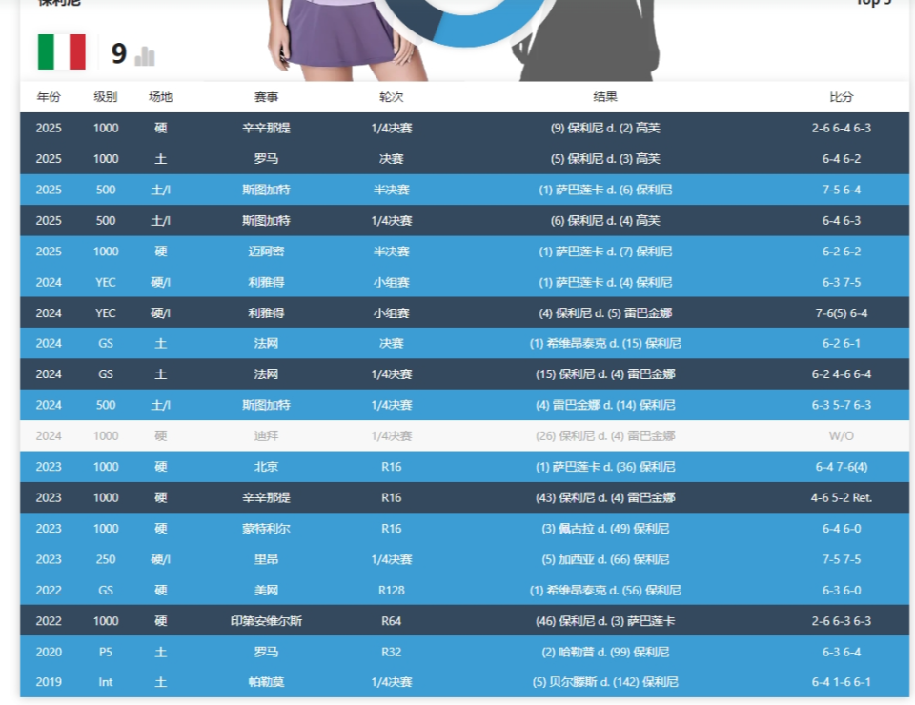Select result (2) 哈勒普 d. (99) 保利尼
The height and width of the screenshot is (705, 915).
(x=605, y=653)
